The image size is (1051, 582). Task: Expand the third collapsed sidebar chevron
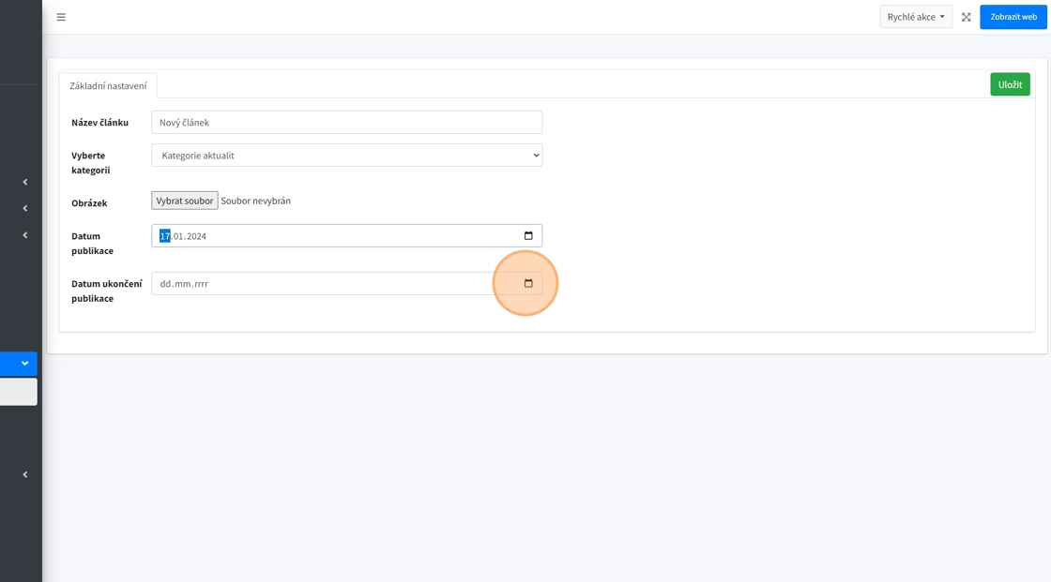tap(24, 235)
